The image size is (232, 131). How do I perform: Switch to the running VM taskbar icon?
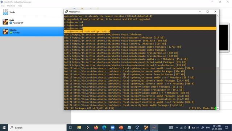coord(146,128)
